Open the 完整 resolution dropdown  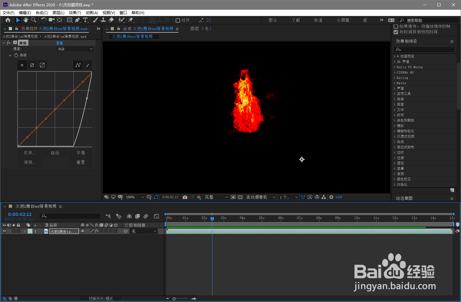pyautogui.click(x=216, y=197)
